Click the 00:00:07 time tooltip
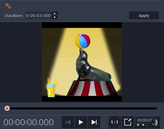 pyautogui.click(x=145, y=120)
